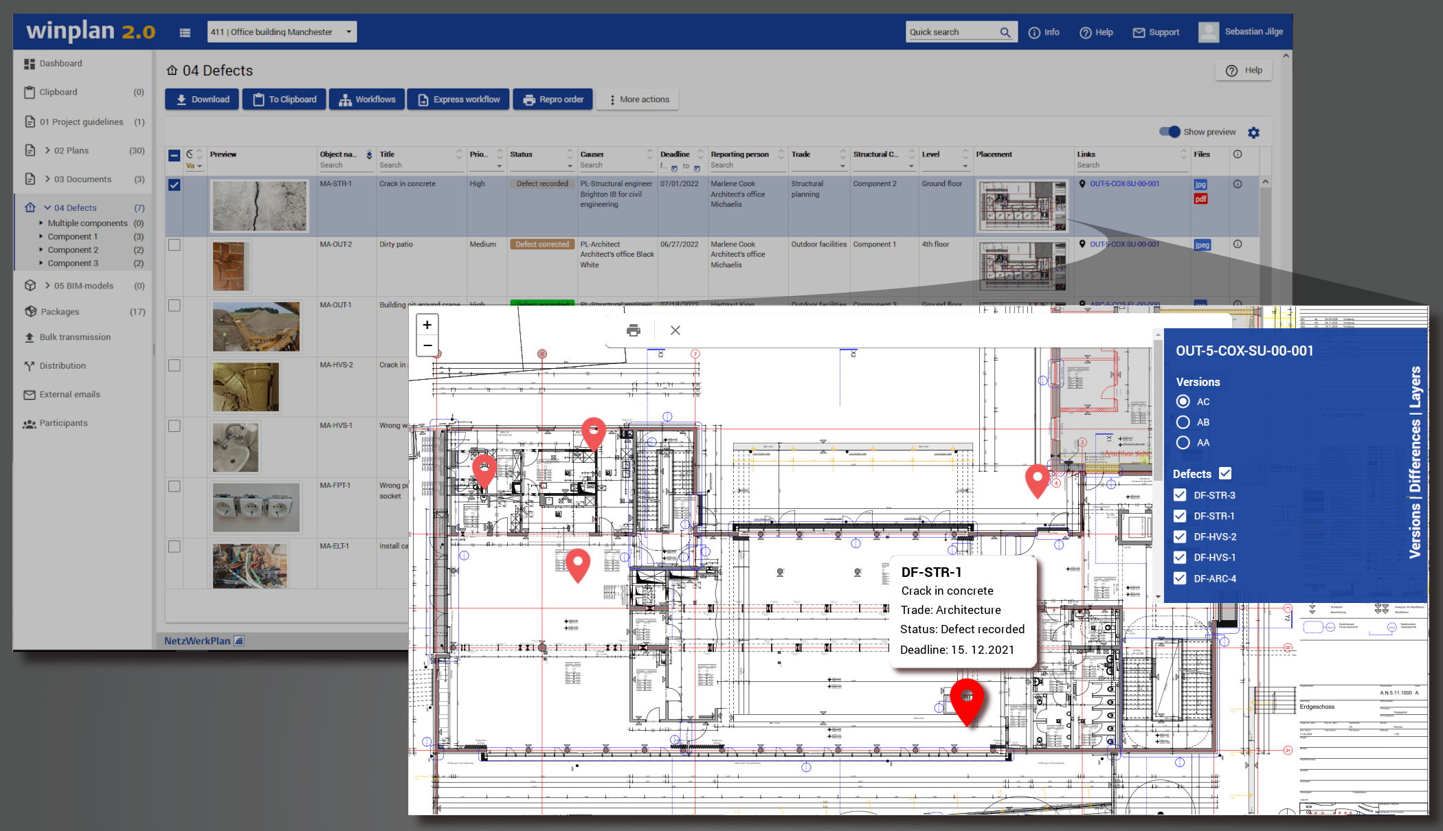Screen dimensions: 1443x831
Task: Open the Versions | Differences | Layers tab
Action: point(1414,462)
